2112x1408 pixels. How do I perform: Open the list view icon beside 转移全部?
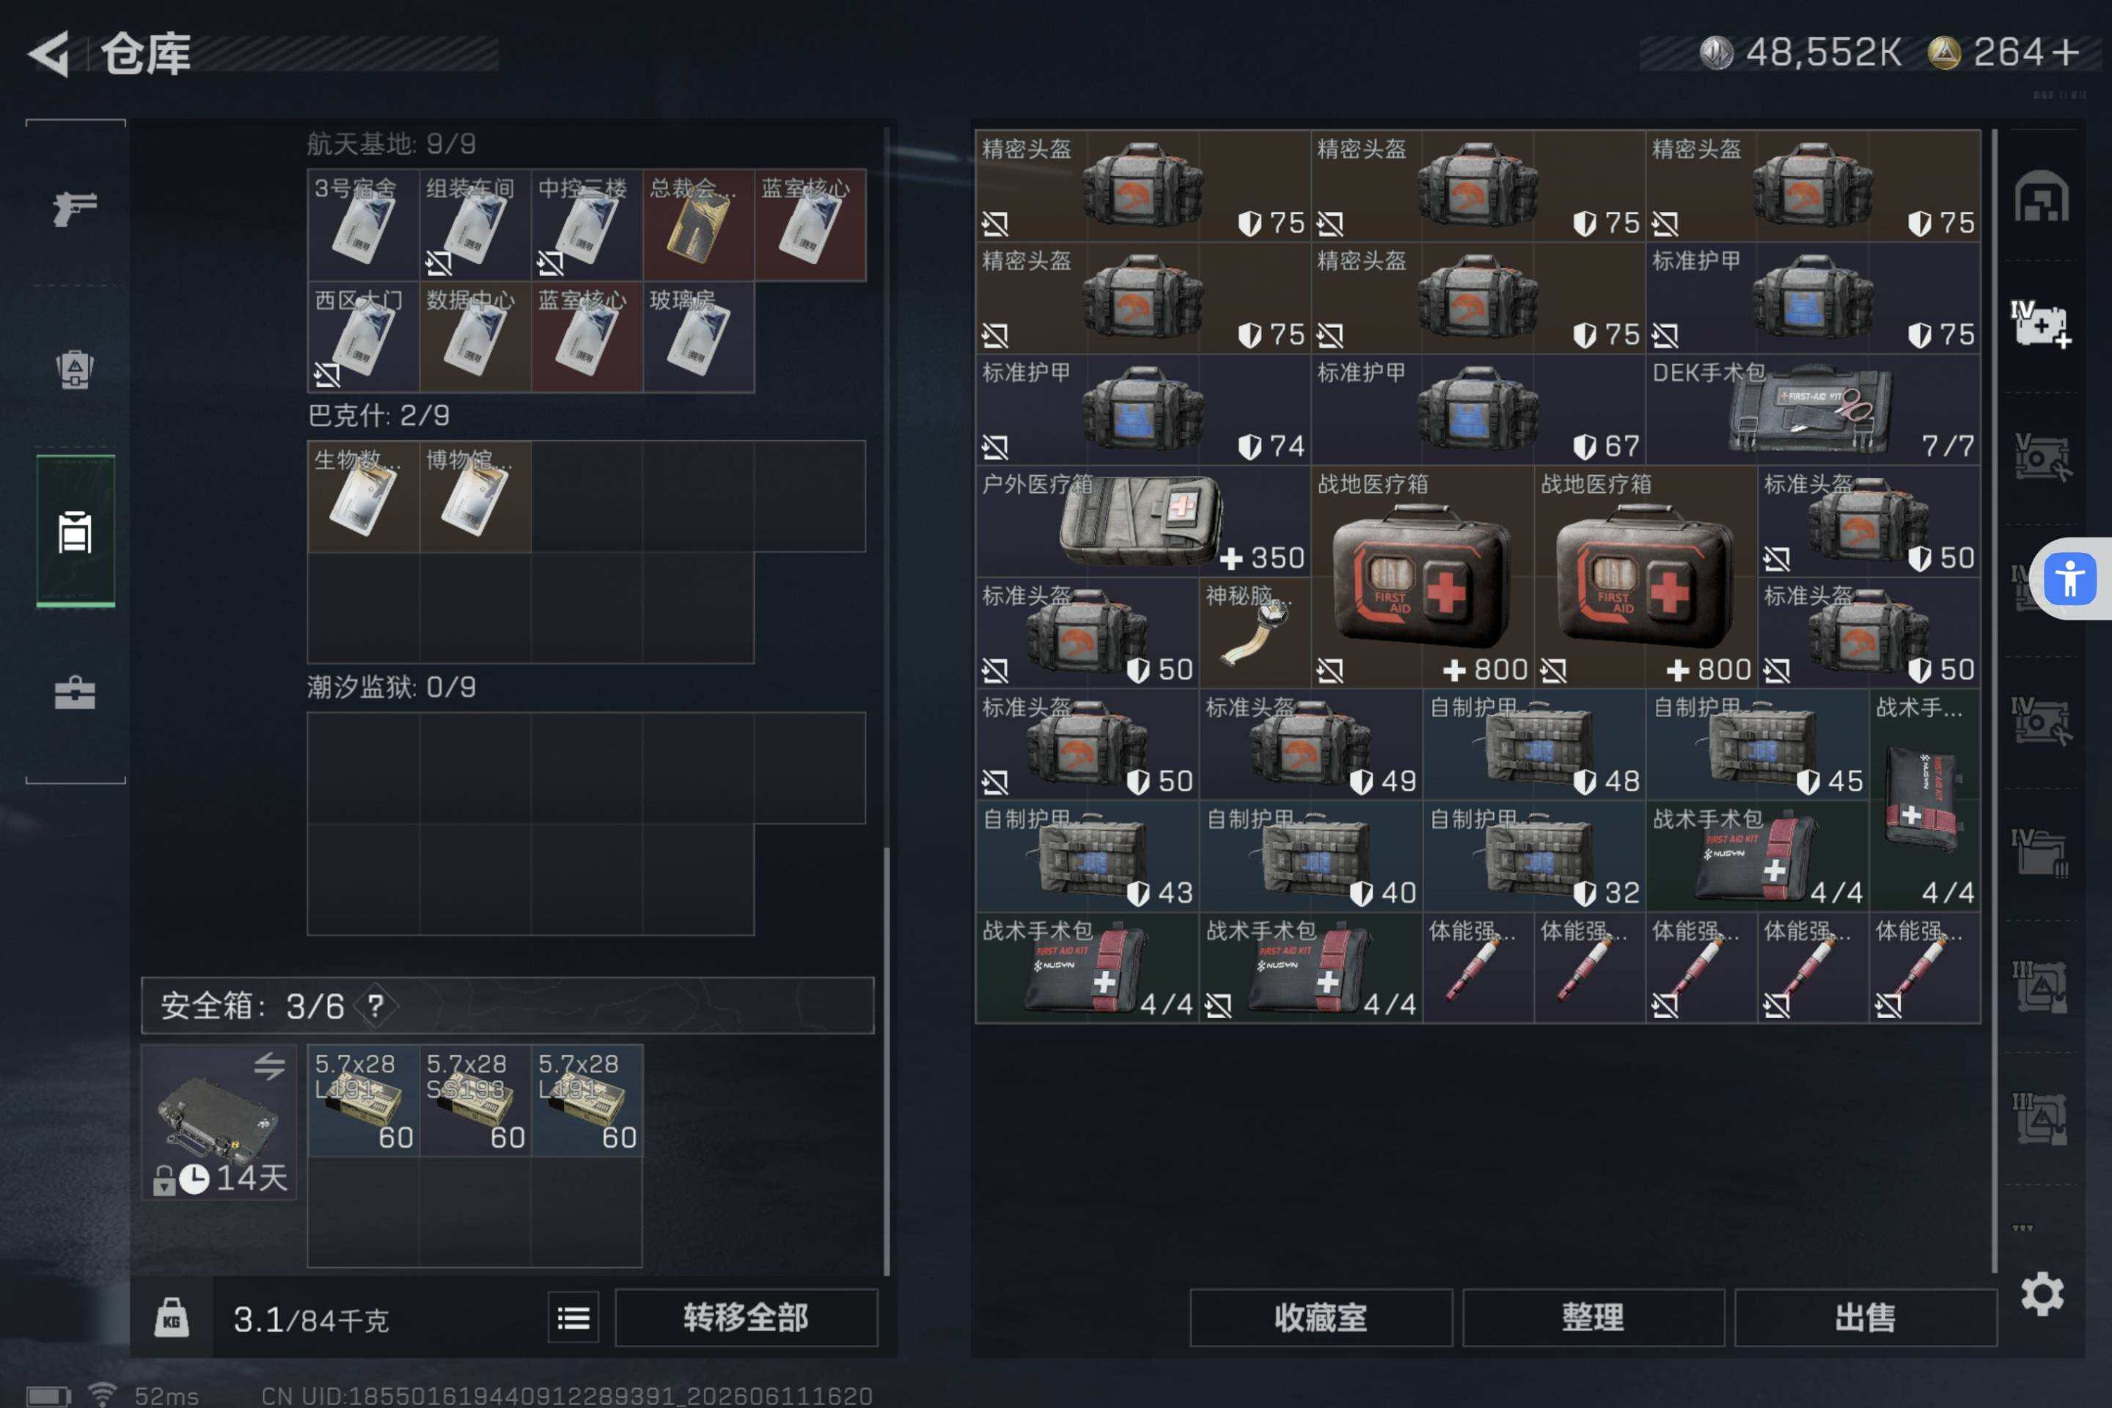pos(573,1317)
